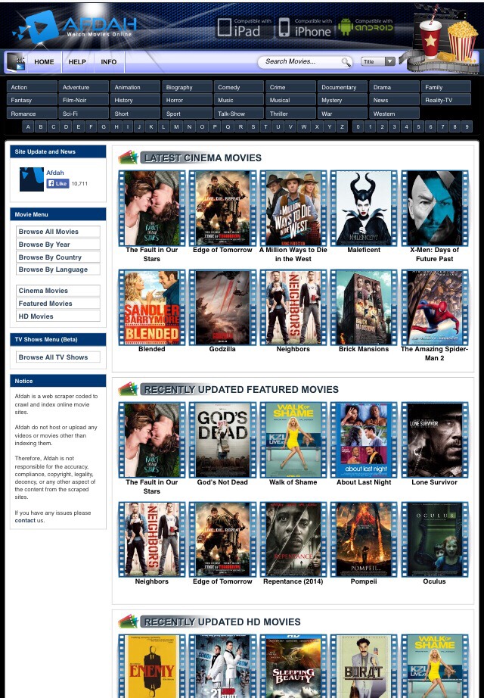Open the Godzilla movie poster

(222, 307)
